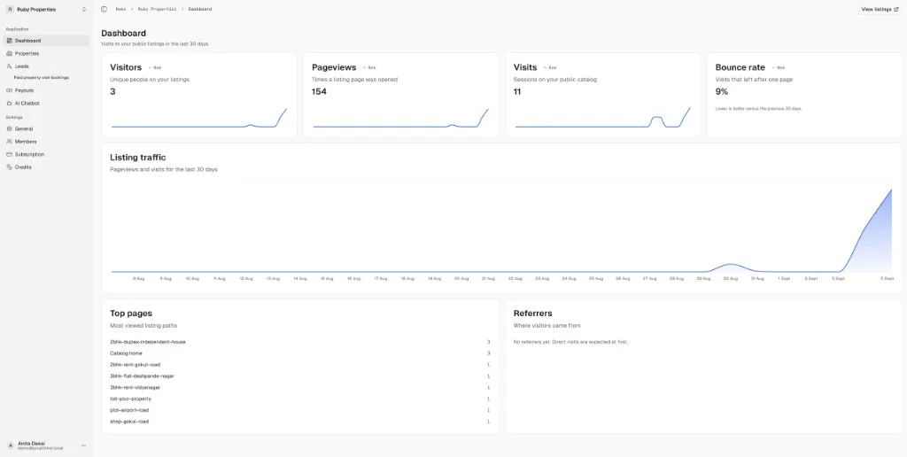The height and width of the screenshot is (457, 907).
Task: Open the Payouts sidebar icon
Action: click(x=9, y=90)
